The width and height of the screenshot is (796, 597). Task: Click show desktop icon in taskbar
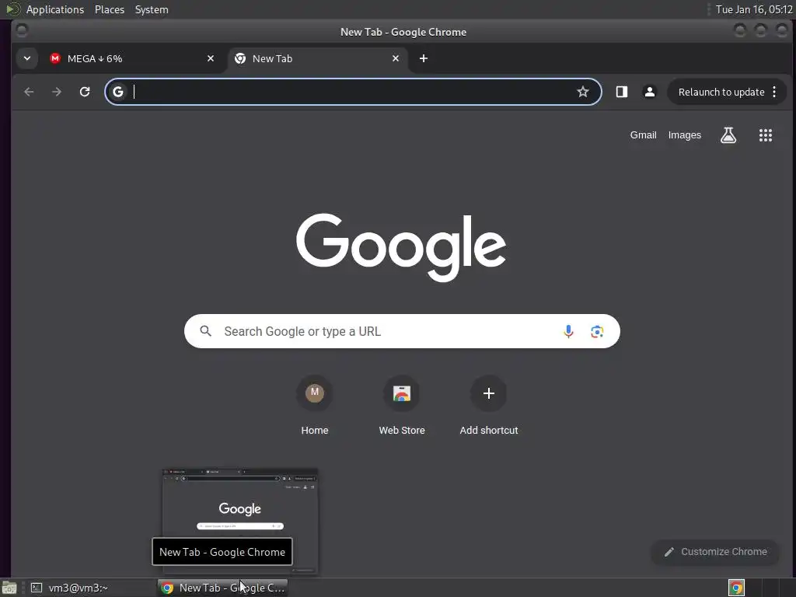(9, 588)
